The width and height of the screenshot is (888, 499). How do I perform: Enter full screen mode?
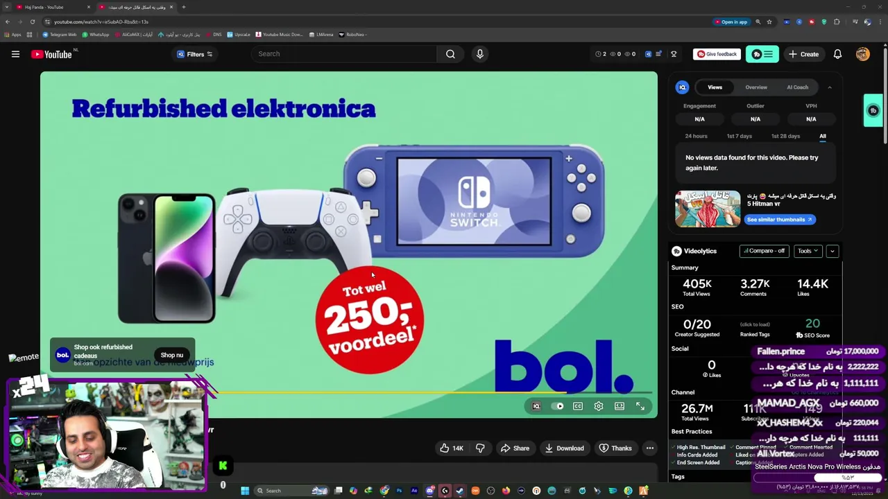pos(640,406)
